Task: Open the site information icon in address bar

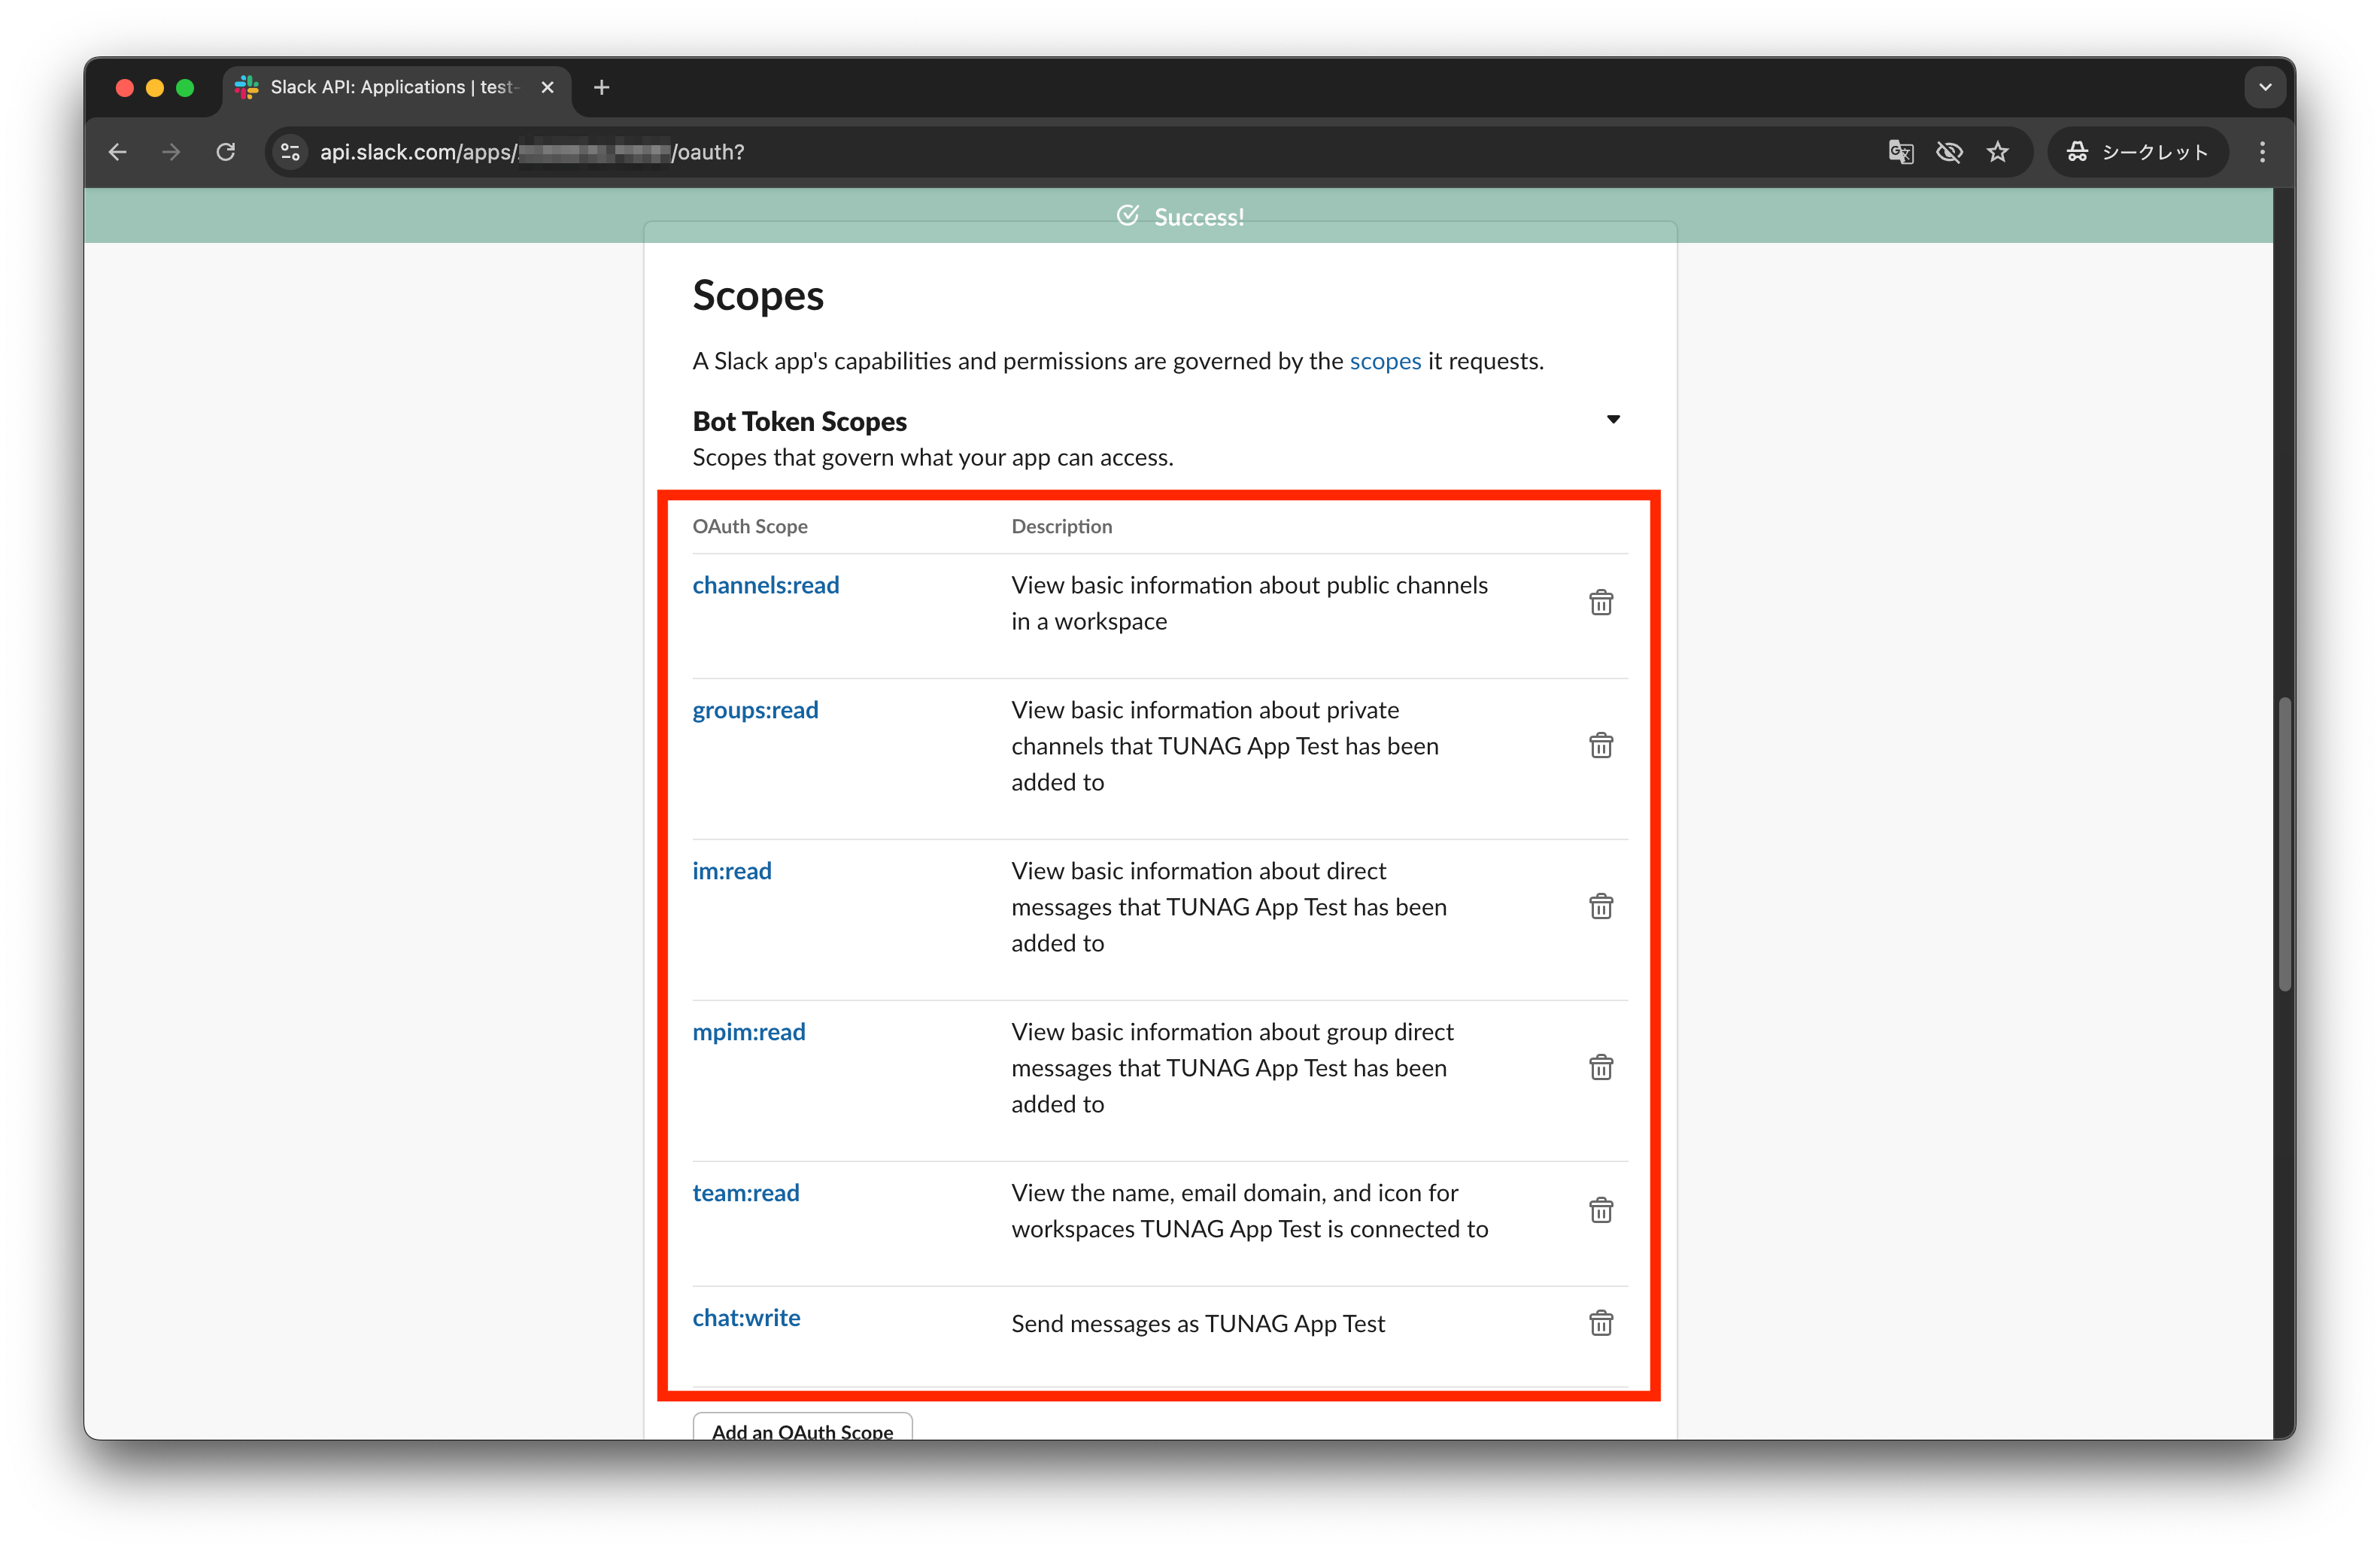Action: [x=291, y=152]
